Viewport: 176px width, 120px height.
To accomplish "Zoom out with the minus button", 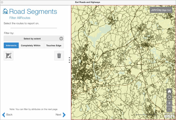I will [169, 109].
